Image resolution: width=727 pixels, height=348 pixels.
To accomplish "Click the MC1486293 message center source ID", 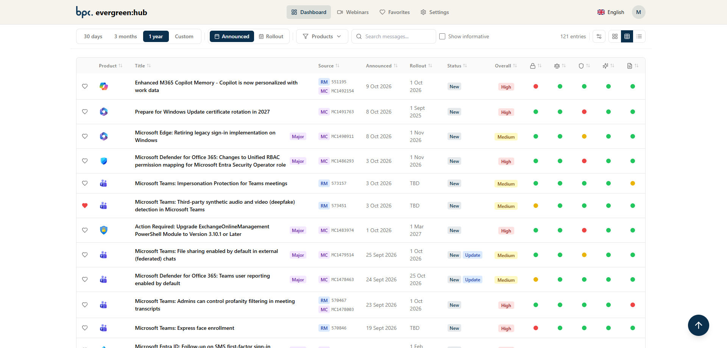I will (x=343, y=161).
